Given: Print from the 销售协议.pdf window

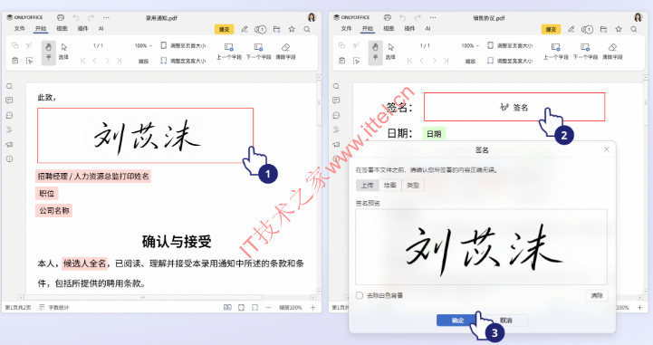Looking at the screenshot, I should (x=388, y=17).
